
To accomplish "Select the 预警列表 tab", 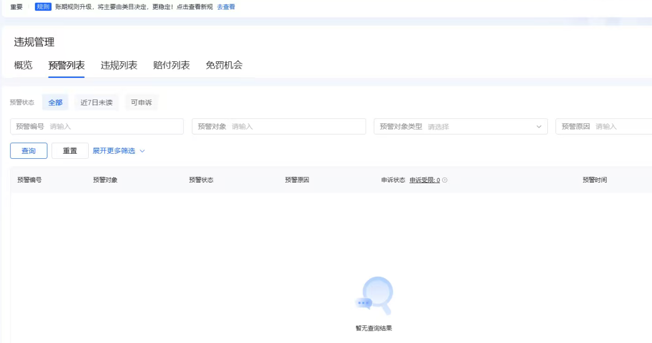I will click(67, 65).
